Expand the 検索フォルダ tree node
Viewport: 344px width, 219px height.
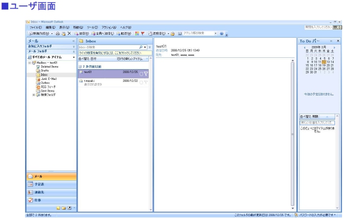(33, 95)
